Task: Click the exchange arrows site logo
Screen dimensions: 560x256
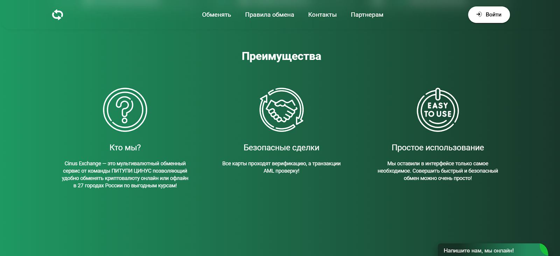Action: pos(57,15)
